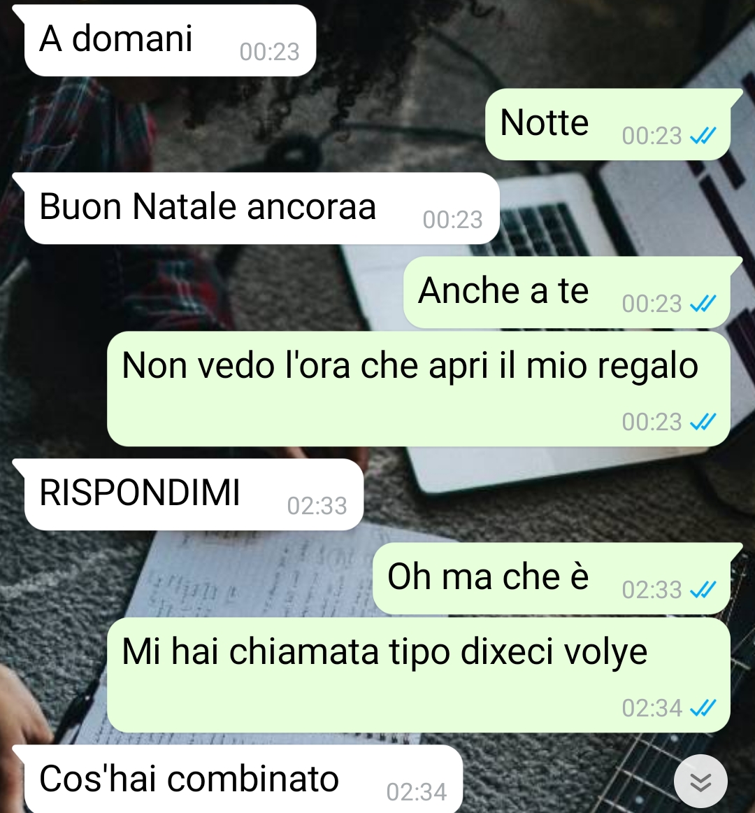
Task: Select the 'A domani' message bubble
Action: 169,41
